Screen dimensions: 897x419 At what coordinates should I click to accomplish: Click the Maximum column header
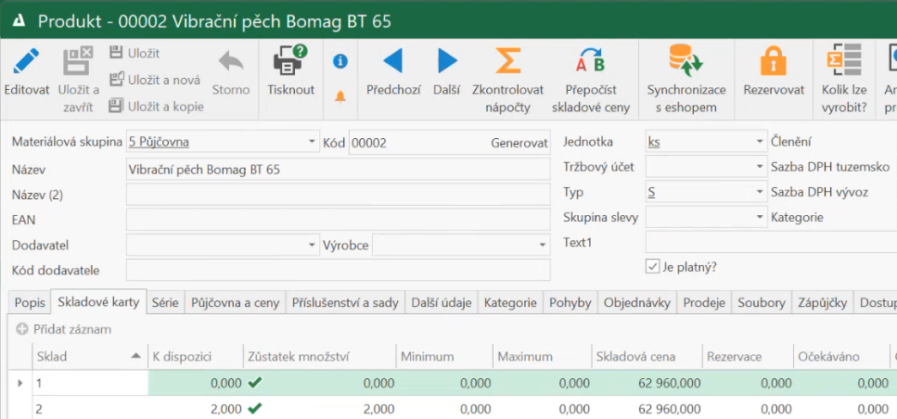click(x=543, y=357)
